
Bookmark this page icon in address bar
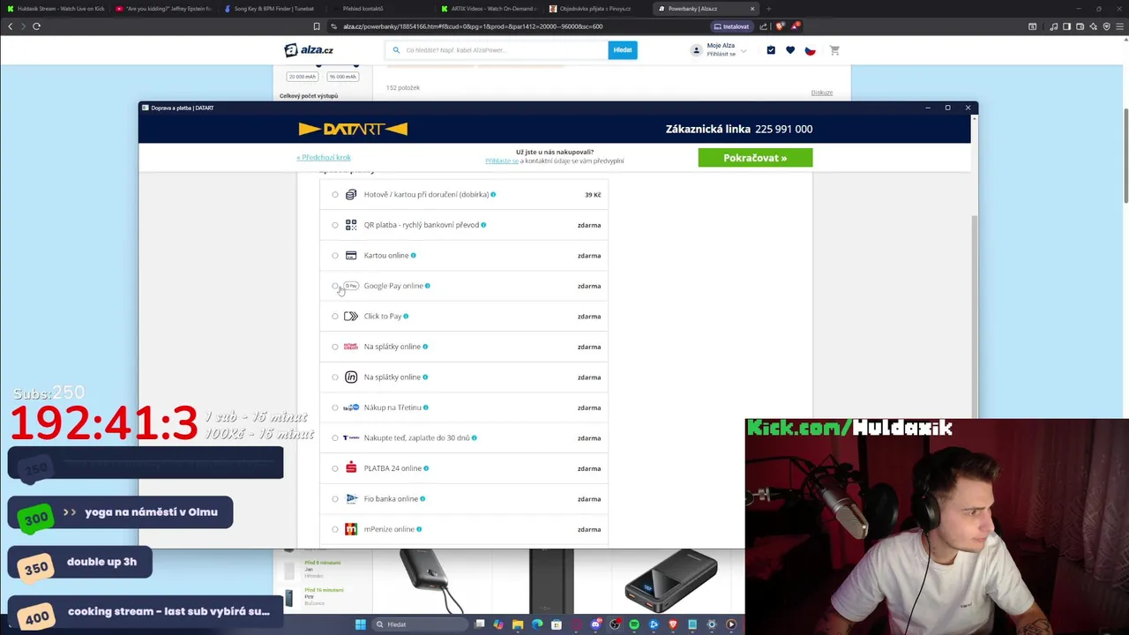[x=317, y=26]
